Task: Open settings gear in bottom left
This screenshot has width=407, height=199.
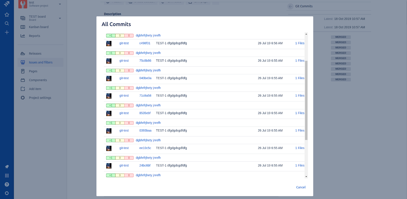Action: [x=7, y=193]
